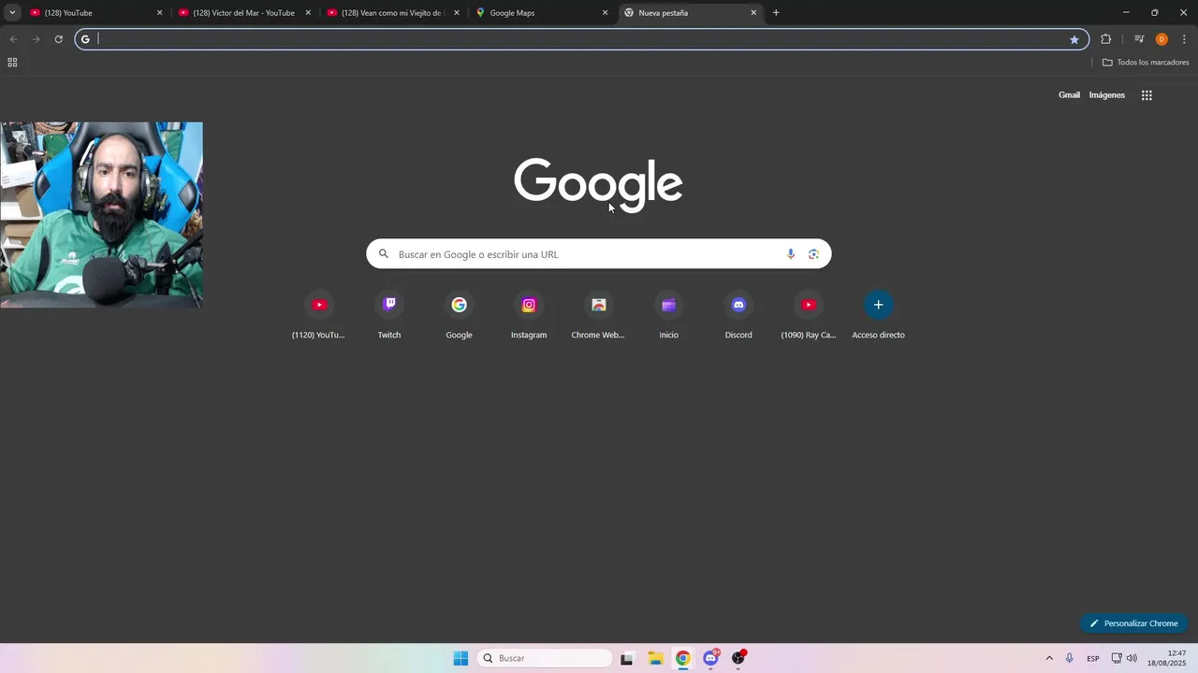Screen dimensions: 1198x673
Task: Switch to the Google Maps tab
Action: pos(541,13)
